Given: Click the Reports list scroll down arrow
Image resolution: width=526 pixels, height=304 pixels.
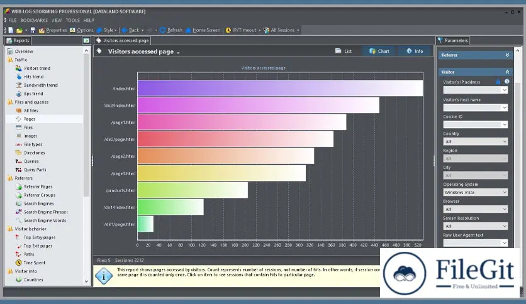Looking at the screenshot, I should pyautogui.click(x=86, y=281).
